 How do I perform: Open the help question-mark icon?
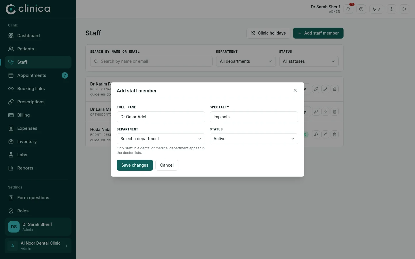pyautogui.click(x=361, y=9)
